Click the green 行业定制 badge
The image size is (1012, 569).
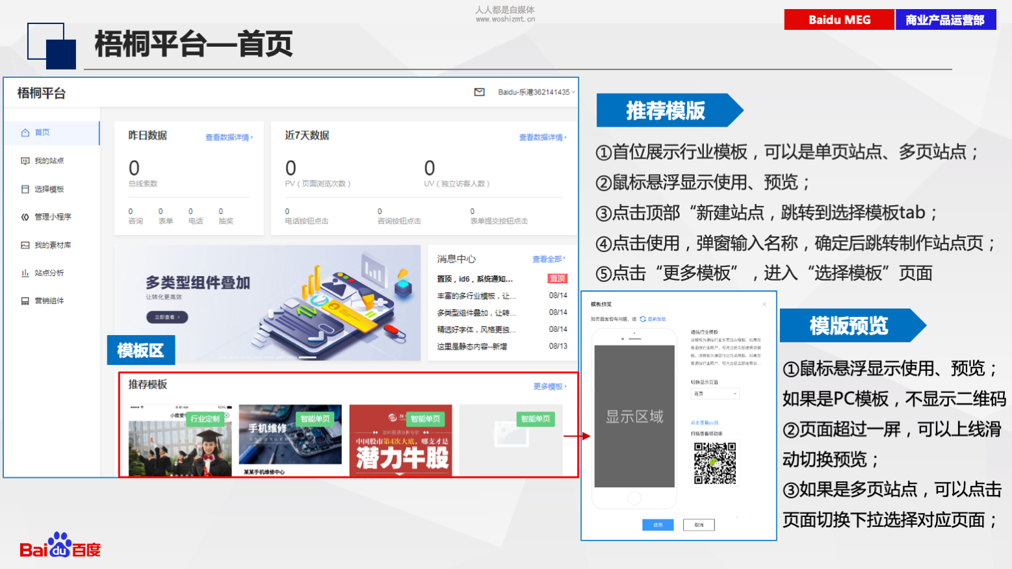pyautogui.click(x=205, y=419)
